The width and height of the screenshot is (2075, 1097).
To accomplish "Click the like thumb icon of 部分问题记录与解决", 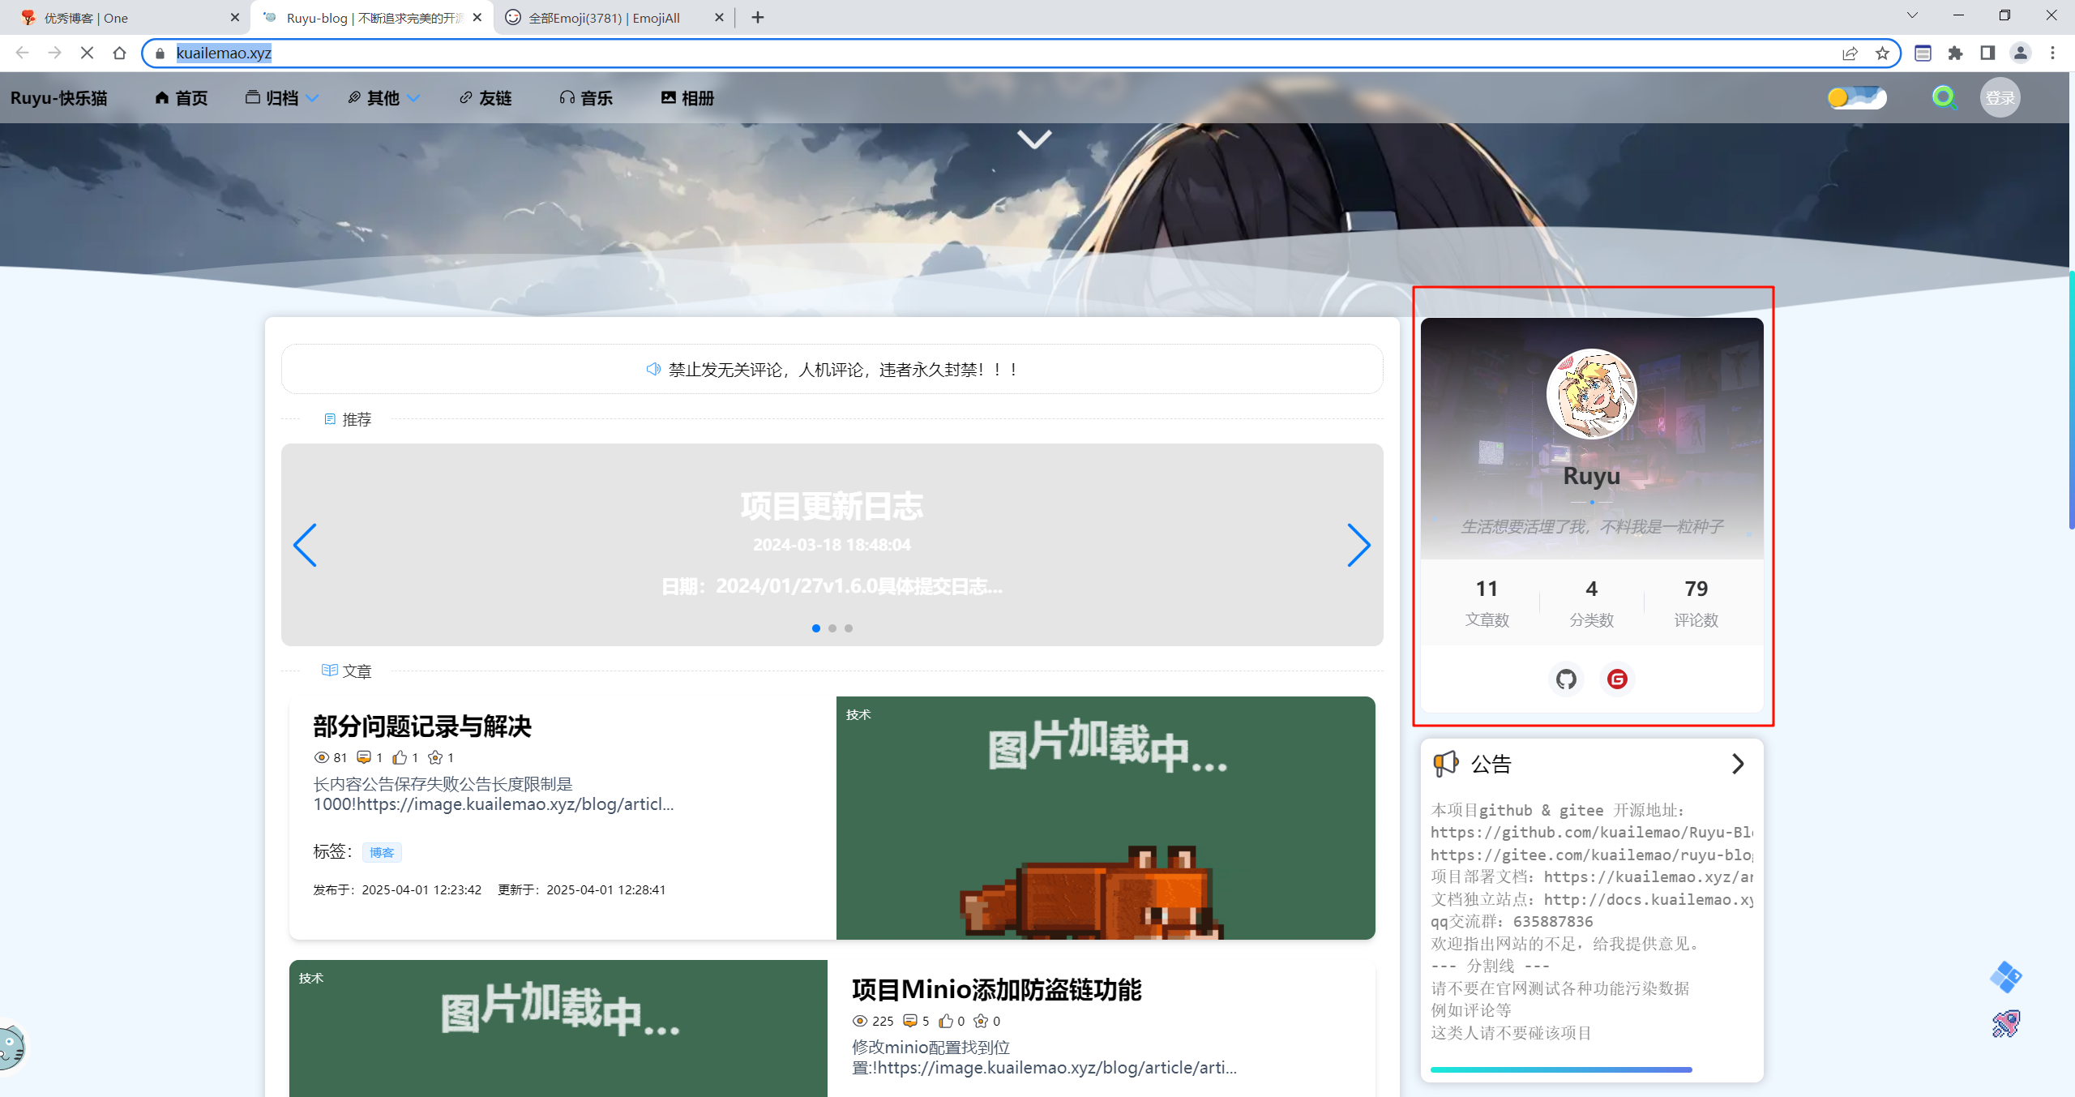I will point(400,757).
